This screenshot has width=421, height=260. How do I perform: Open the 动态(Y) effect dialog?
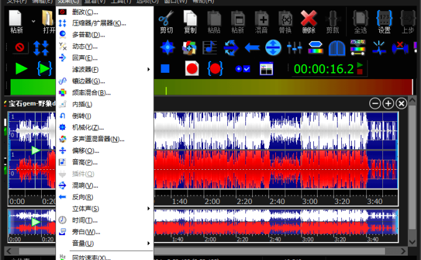pyautogui.click(x=105, y=47)
